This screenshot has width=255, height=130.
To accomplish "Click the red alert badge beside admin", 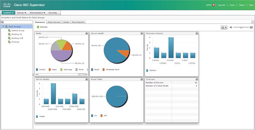I will 214,5.
